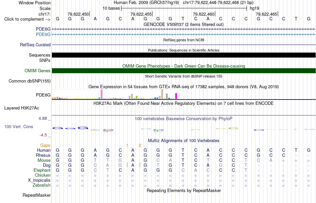Image resolution: width=316 pixels, height=203 pixels.
Task: Click the 'Click to complement -->' label
Action: point(27,19)
